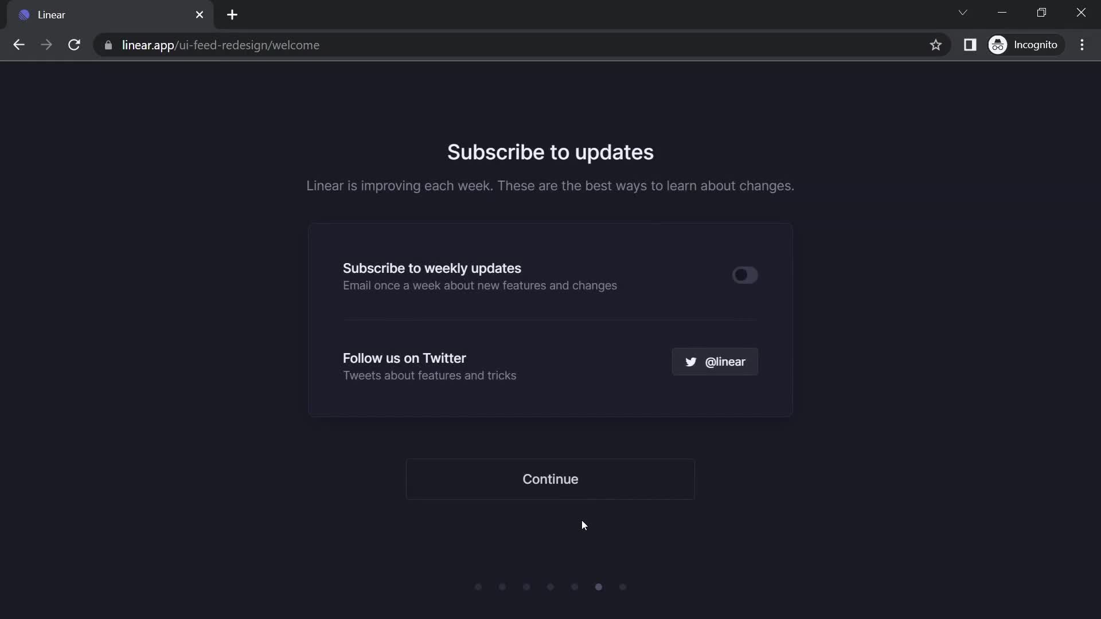The image size is (1101, 619).
Task: Click the Continue button
Action: click(550, 479)
